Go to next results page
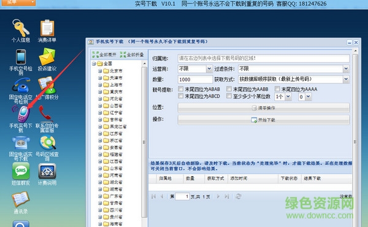 [218, 196]
